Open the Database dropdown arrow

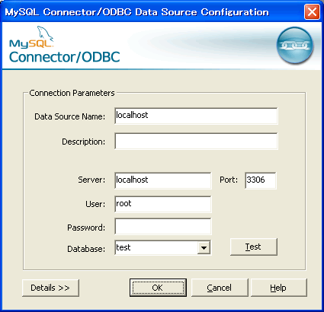204,248
